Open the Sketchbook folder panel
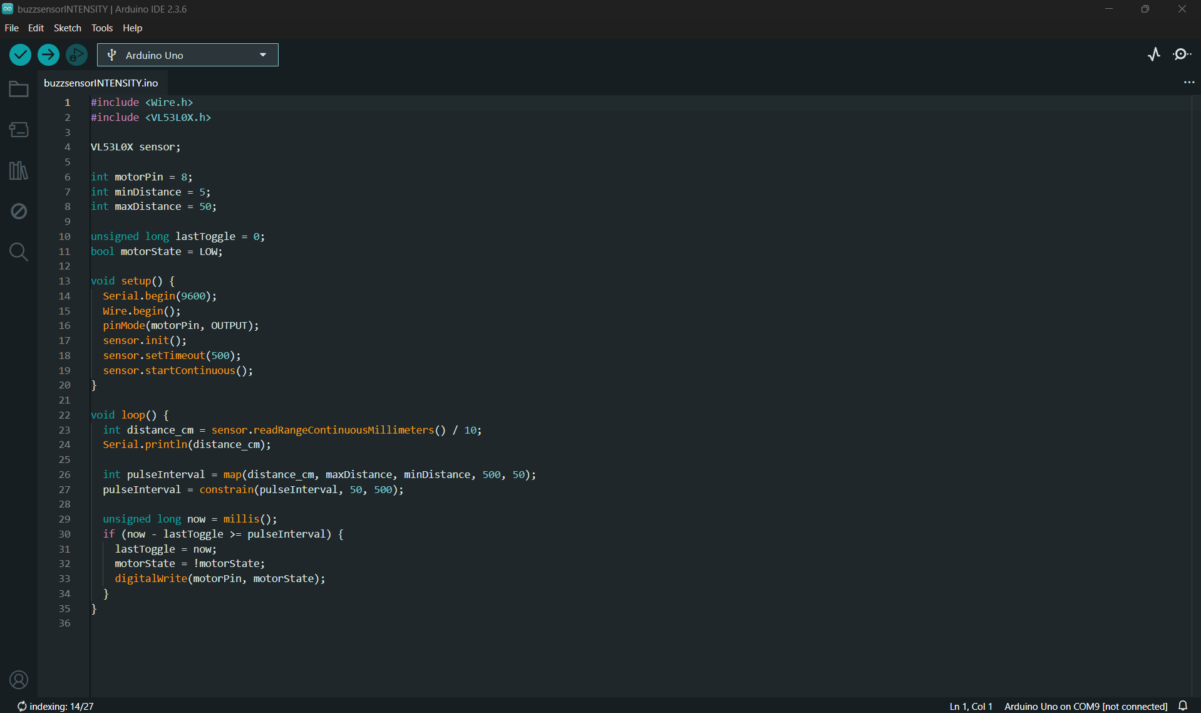Screen dimensions: 1201x713 pos(19,90)
